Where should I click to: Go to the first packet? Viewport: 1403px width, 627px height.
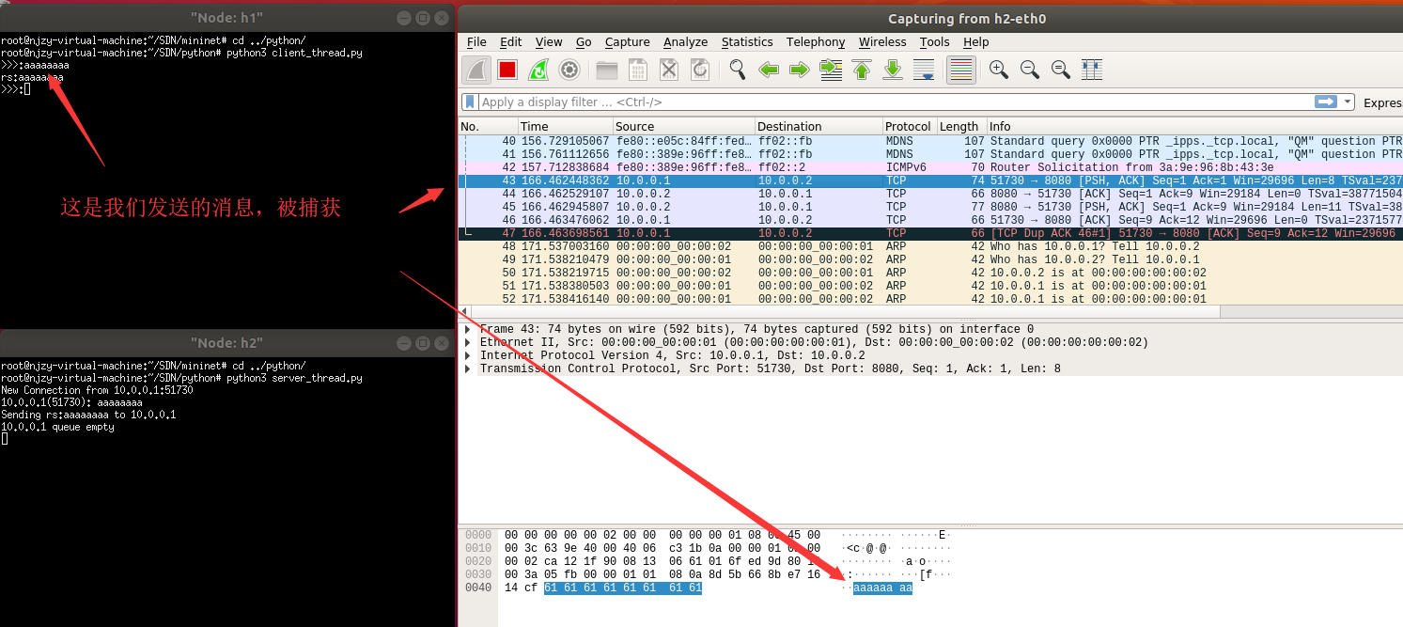coord(862,70)
